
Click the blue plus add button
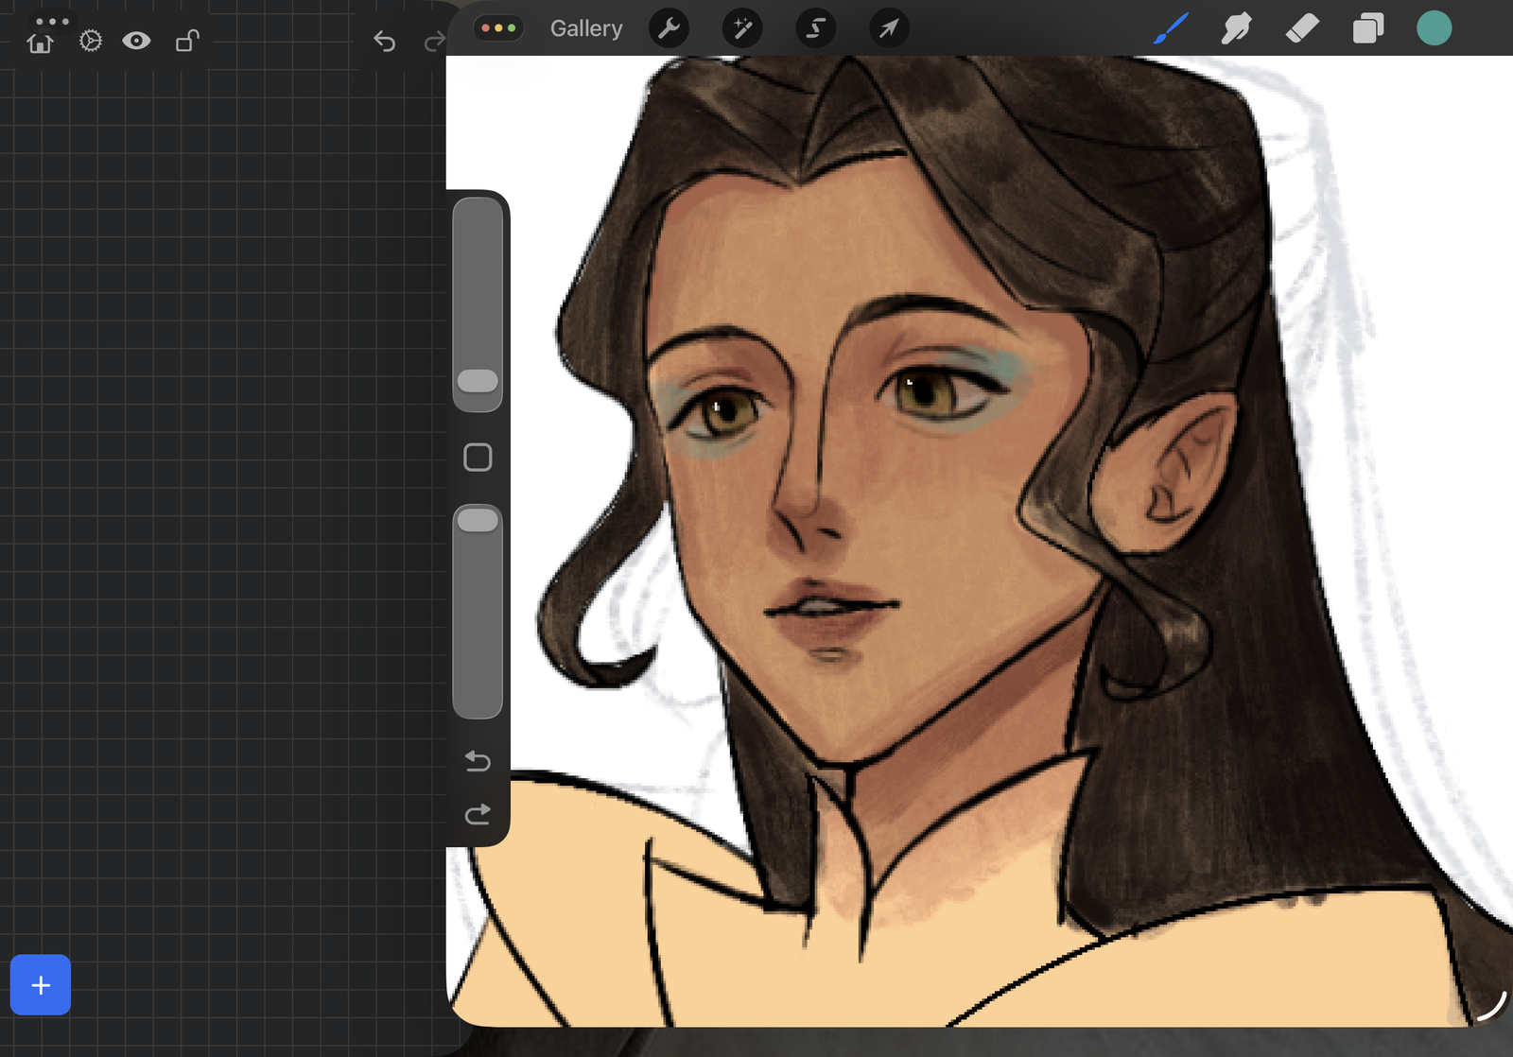point(41,984)
